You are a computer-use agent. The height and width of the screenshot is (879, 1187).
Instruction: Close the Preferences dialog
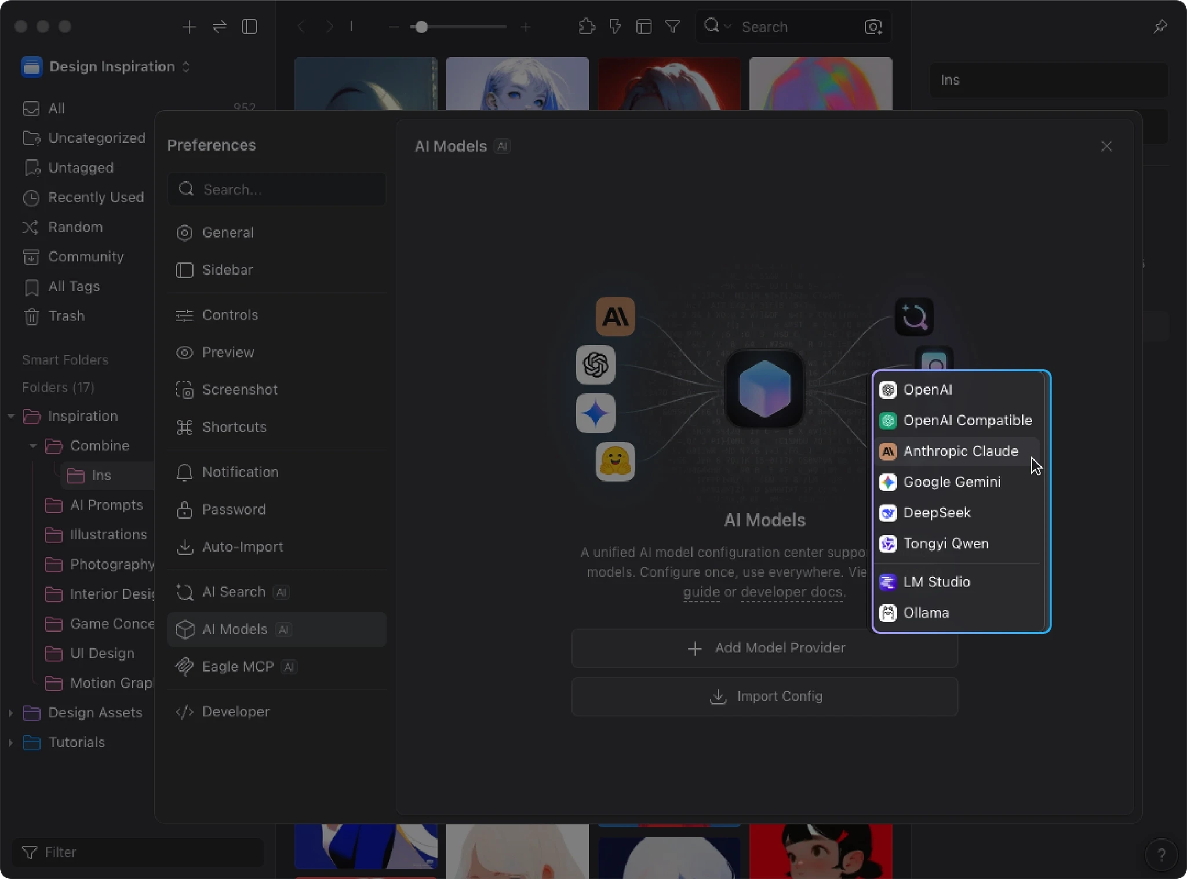[1106, 147]
